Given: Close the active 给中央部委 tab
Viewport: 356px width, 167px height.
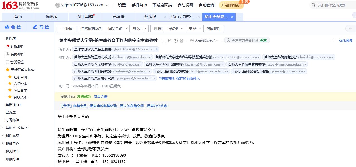Looking at the screenshot, I should [x=232, y=17].
